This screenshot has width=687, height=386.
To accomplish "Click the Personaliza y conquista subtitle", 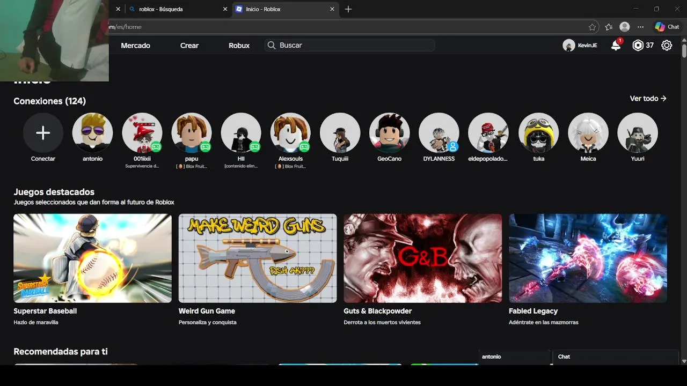I will (208, 322).
